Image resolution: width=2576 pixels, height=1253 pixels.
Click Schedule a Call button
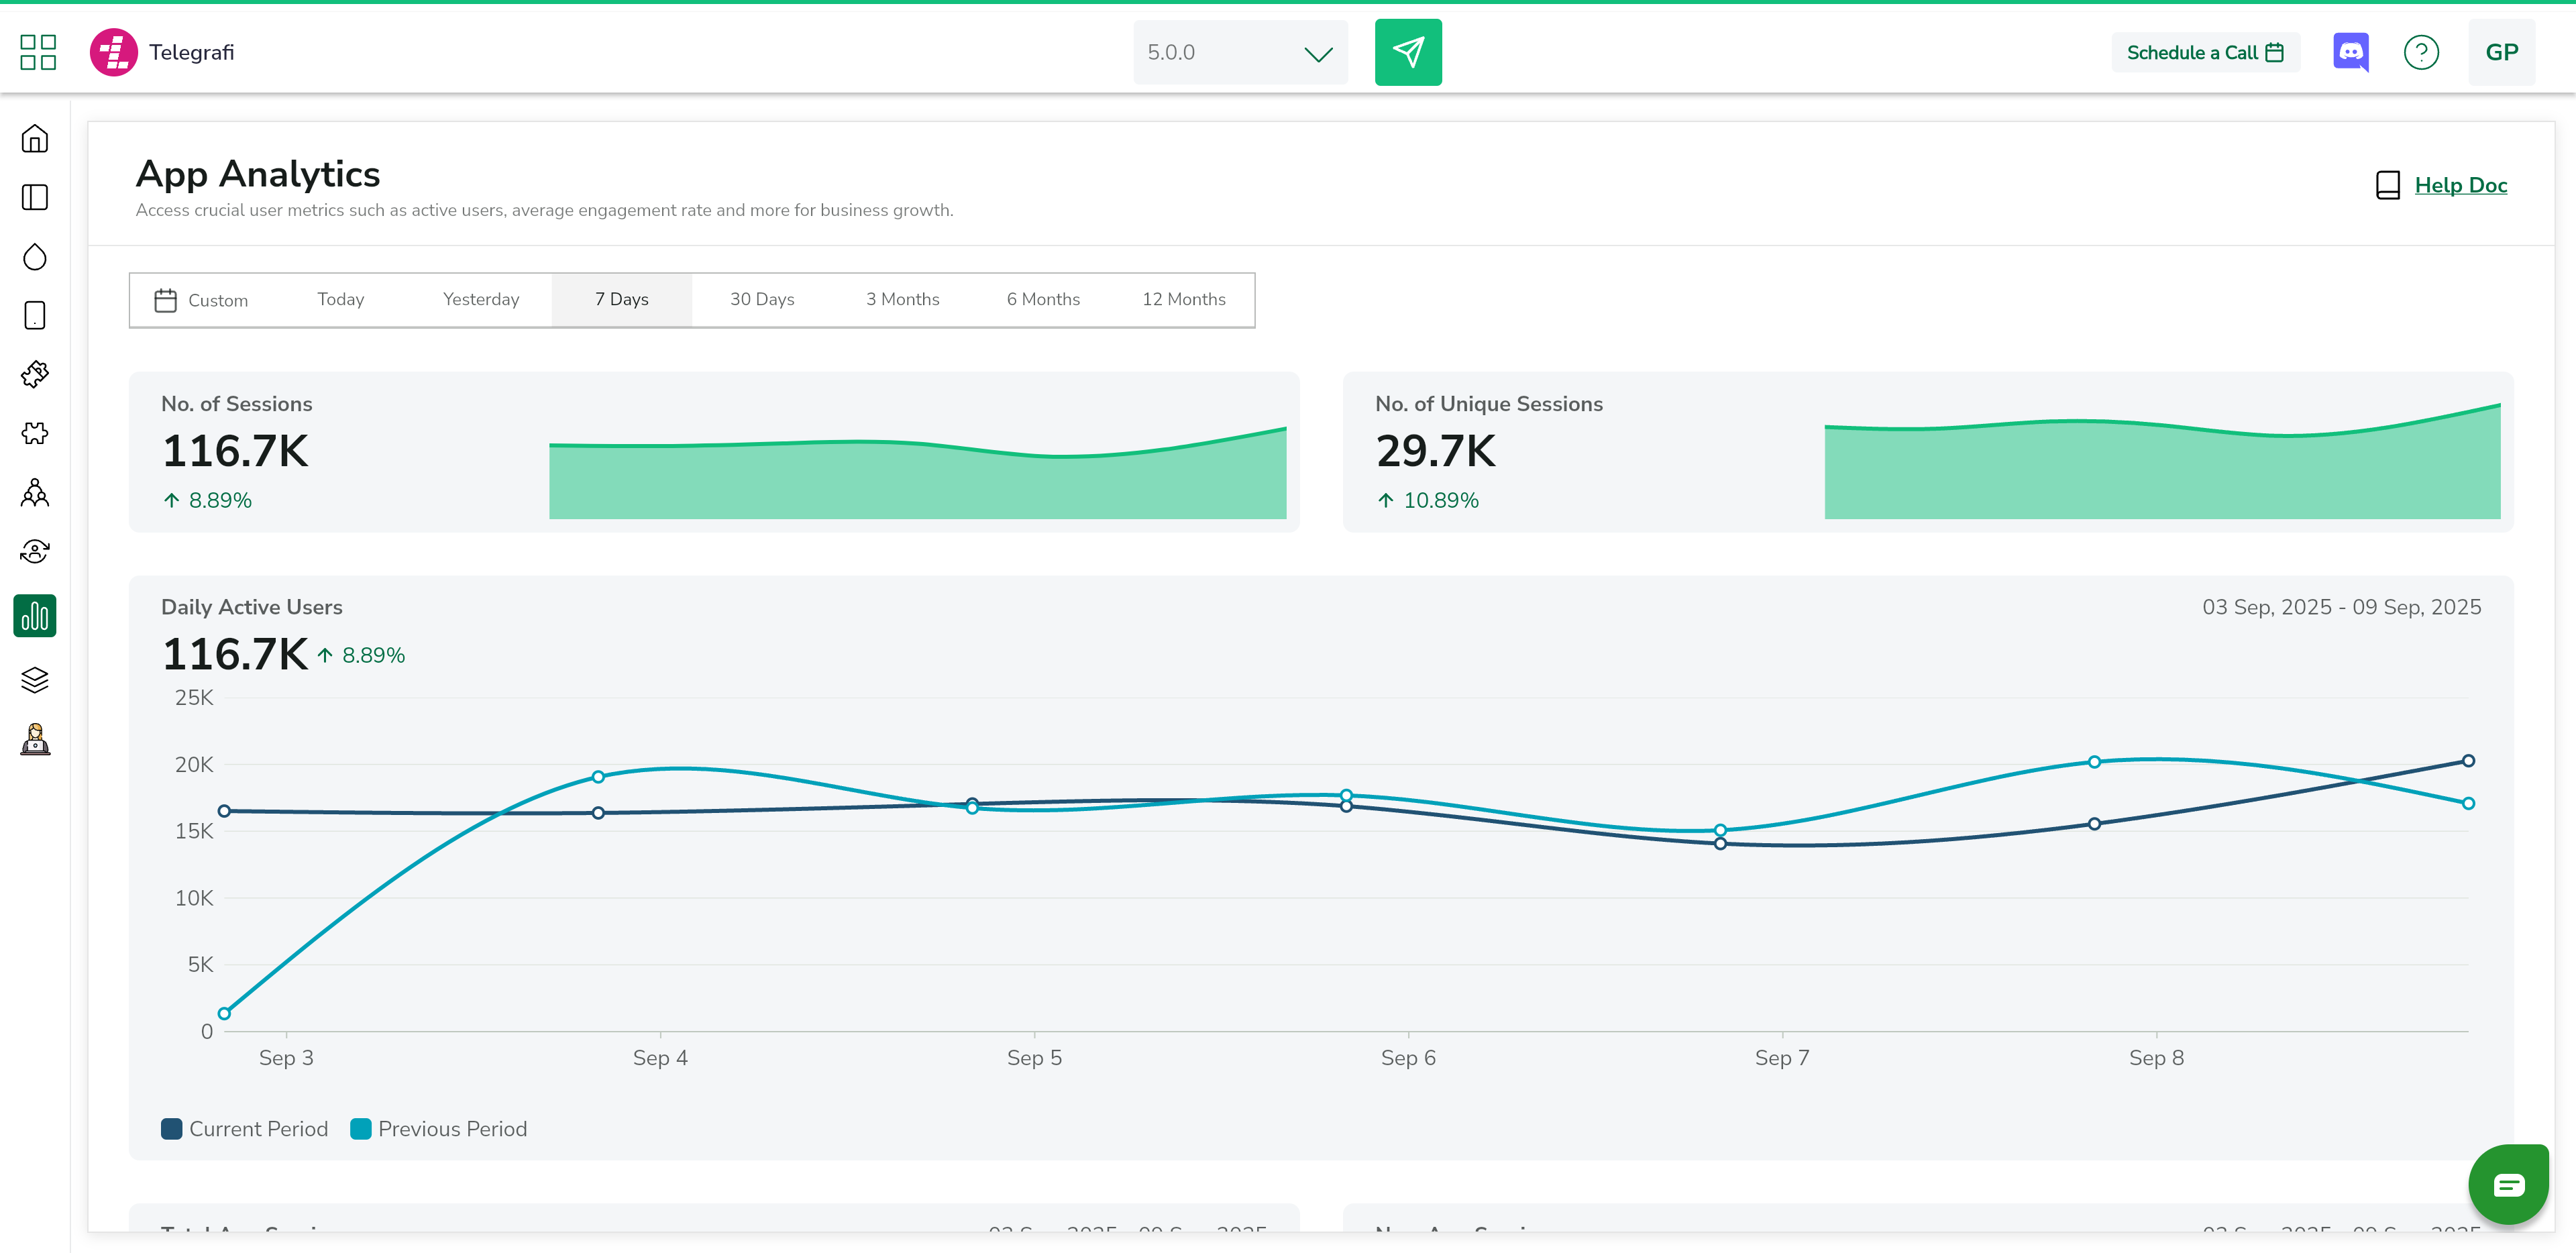click(x=2205, y=52)
